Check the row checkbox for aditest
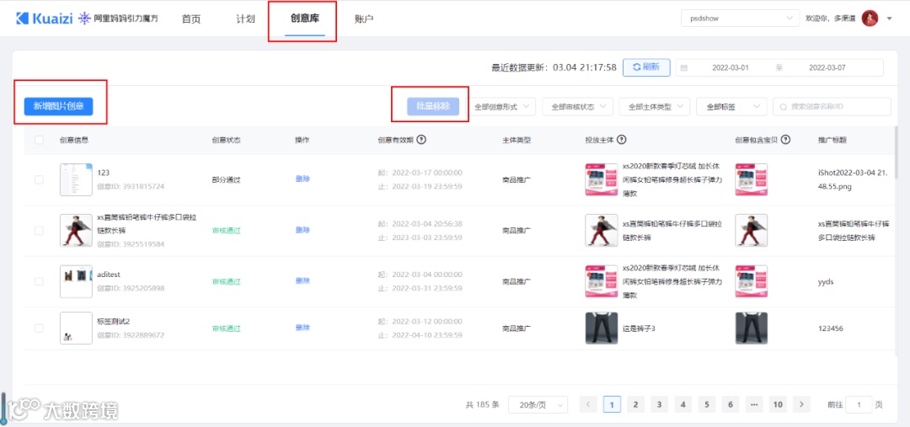Viewport: 910px width, 427px height. (x=39, y=281)
